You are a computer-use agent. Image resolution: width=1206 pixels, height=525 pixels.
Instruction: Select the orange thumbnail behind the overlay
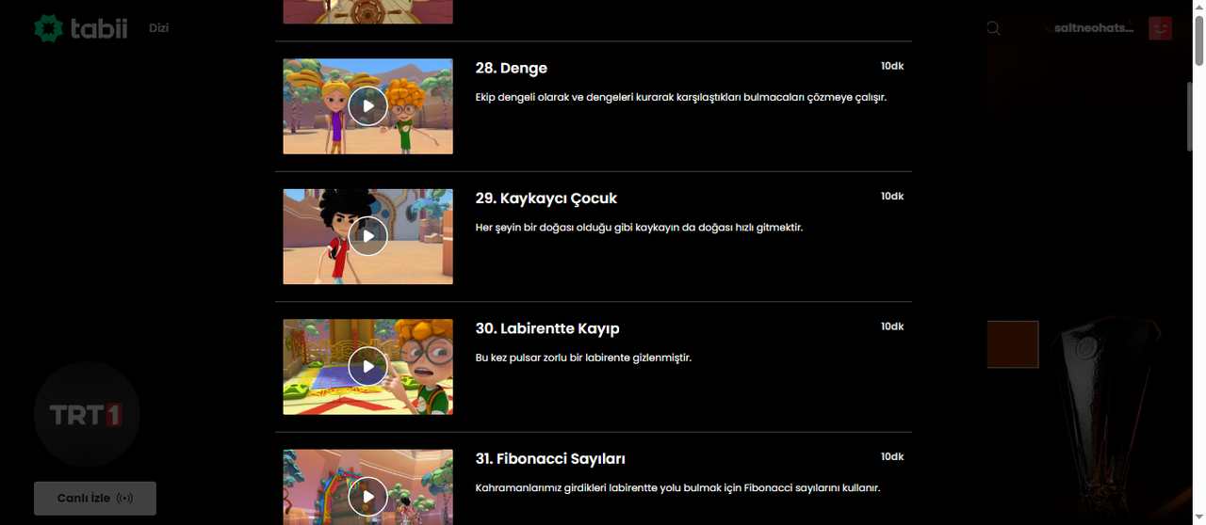[1013, 344]
